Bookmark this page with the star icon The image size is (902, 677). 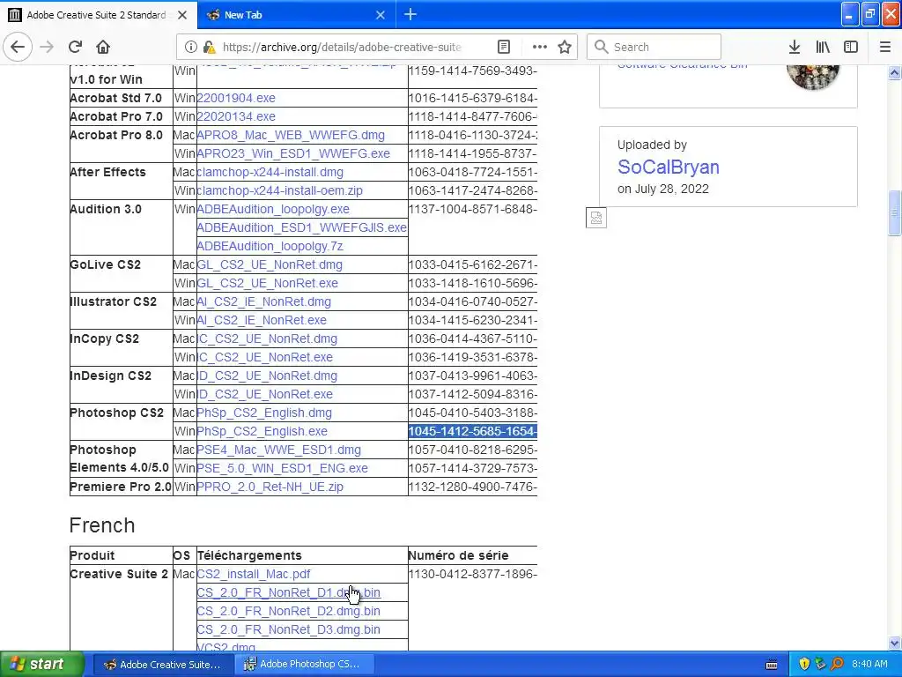tap(565, 47)
